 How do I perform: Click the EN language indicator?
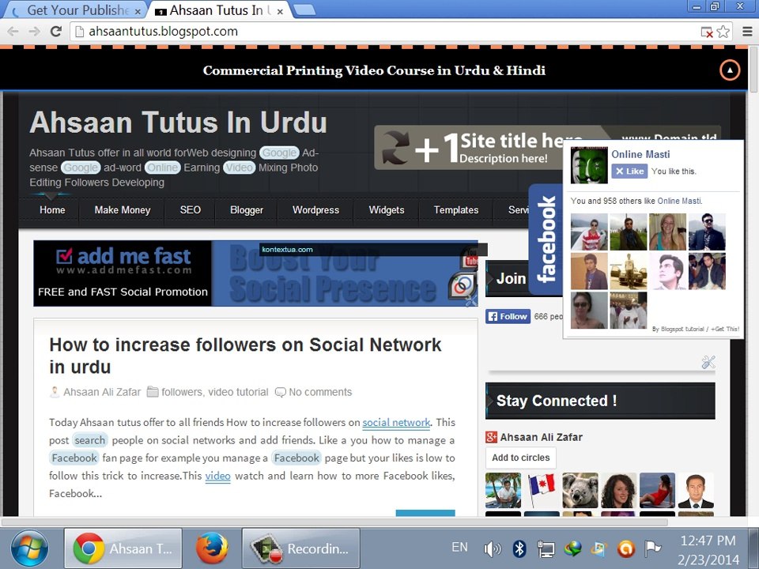[x=460, y=547]
